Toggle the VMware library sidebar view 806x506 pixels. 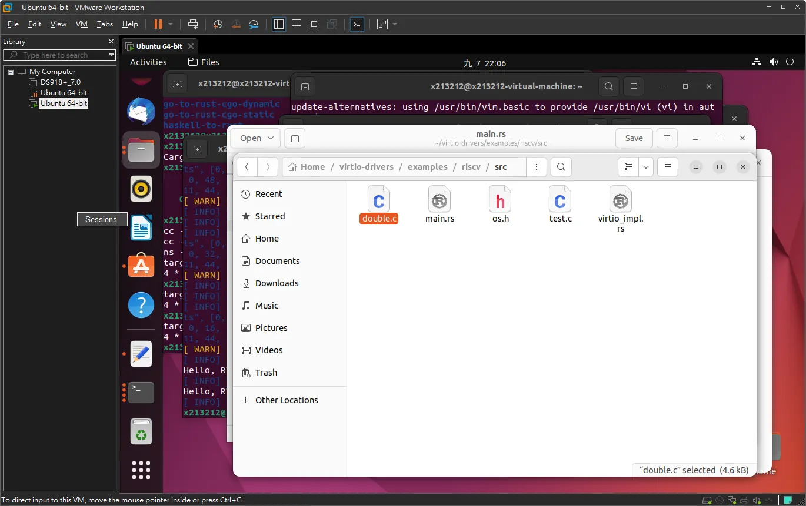pyautogui.click(x=279, y=24)
